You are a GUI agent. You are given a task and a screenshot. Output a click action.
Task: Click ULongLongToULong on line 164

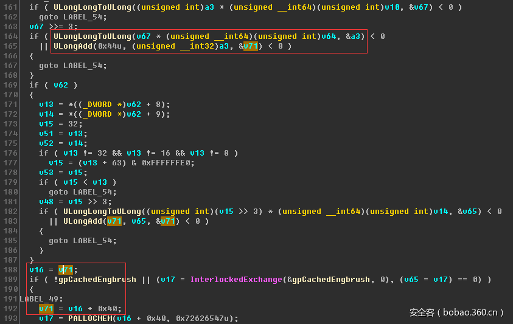coord(92,36)
